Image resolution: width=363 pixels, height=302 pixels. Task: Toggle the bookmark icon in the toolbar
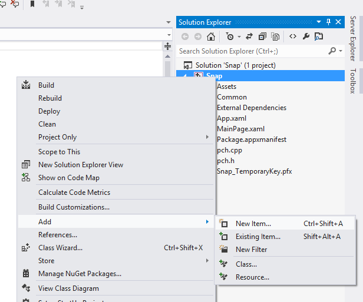[x=32, y=4]
